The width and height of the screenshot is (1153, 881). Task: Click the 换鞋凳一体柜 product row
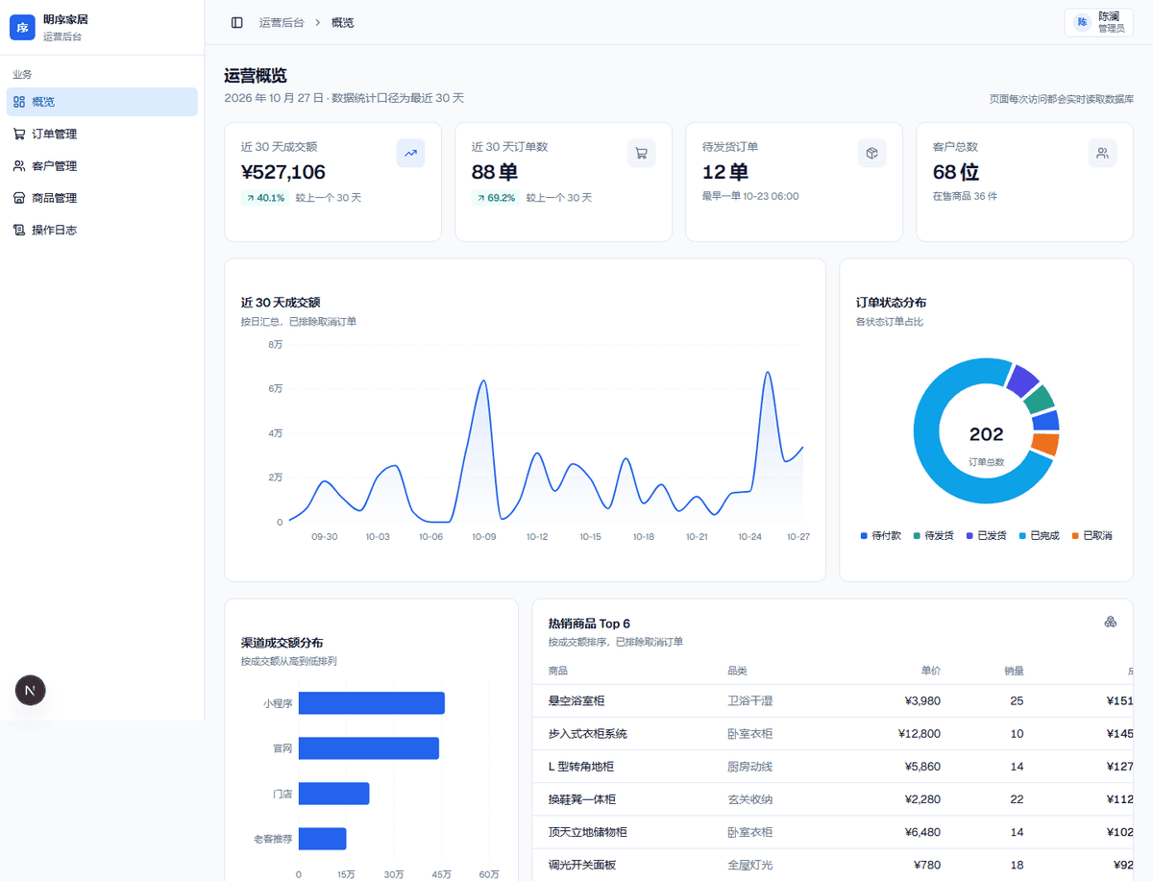(x=832, y=799)
